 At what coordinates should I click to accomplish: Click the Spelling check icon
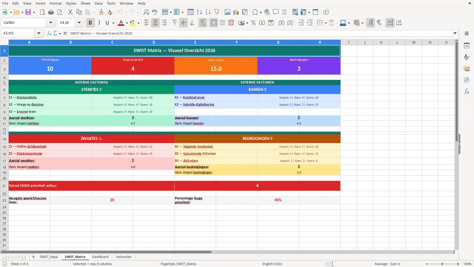pos(154,12)
